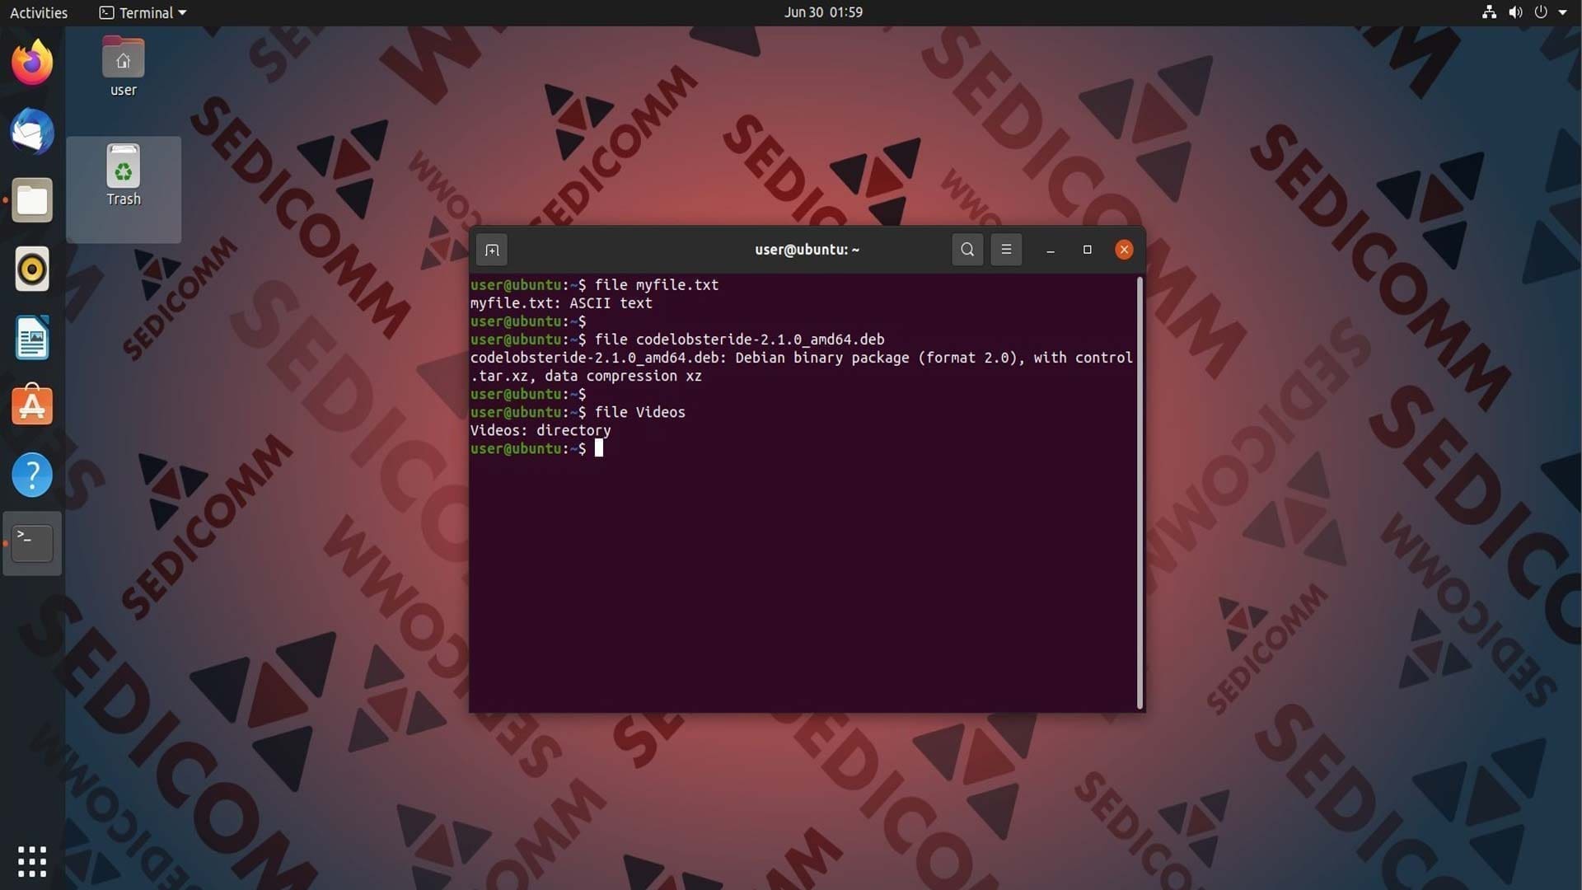Open the clock Jun 30 01:59
Screen dimensions: 1582x890
pos(823,12)
